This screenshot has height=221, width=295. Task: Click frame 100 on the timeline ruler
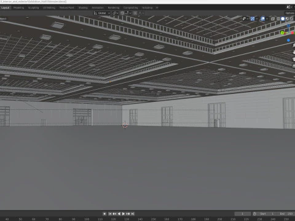87,219
